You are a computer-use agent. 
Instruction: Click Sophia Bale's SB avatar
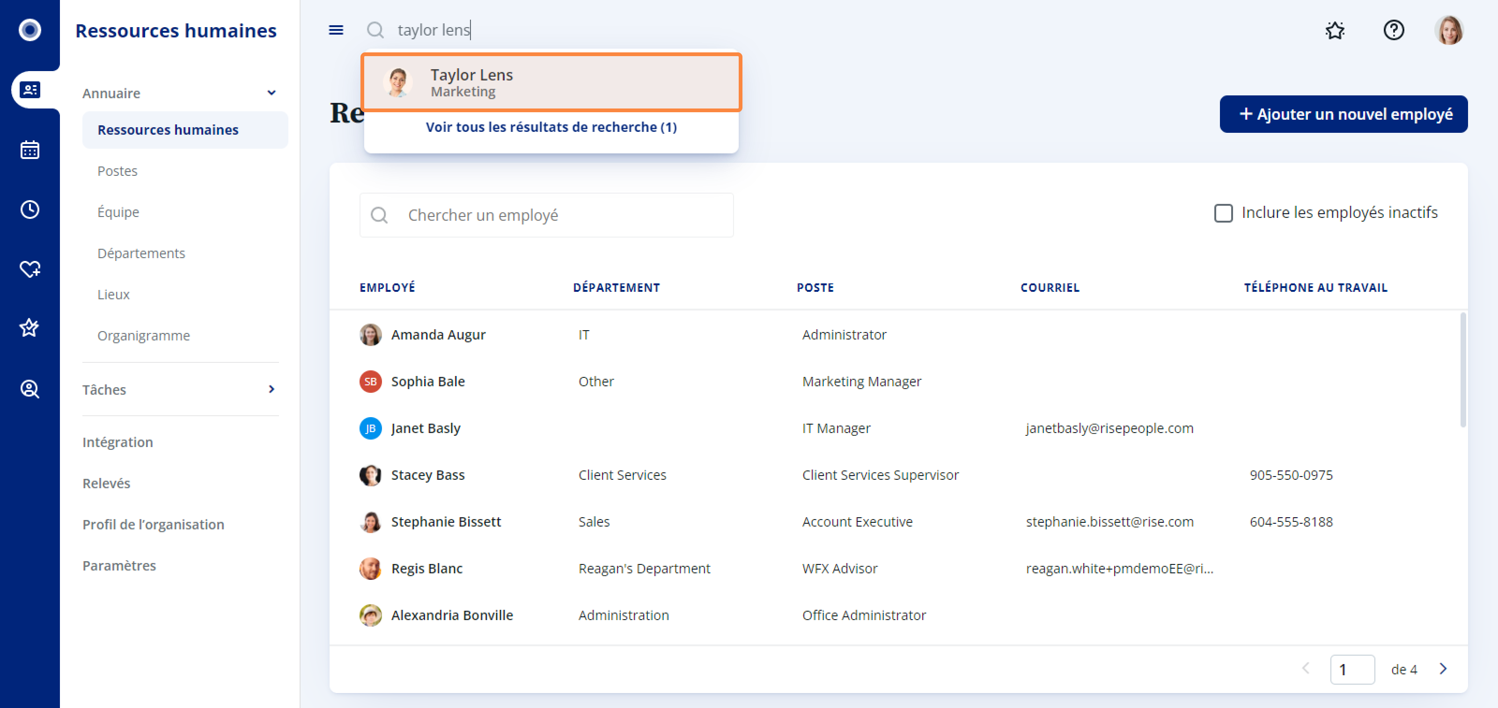coord(370,382)
